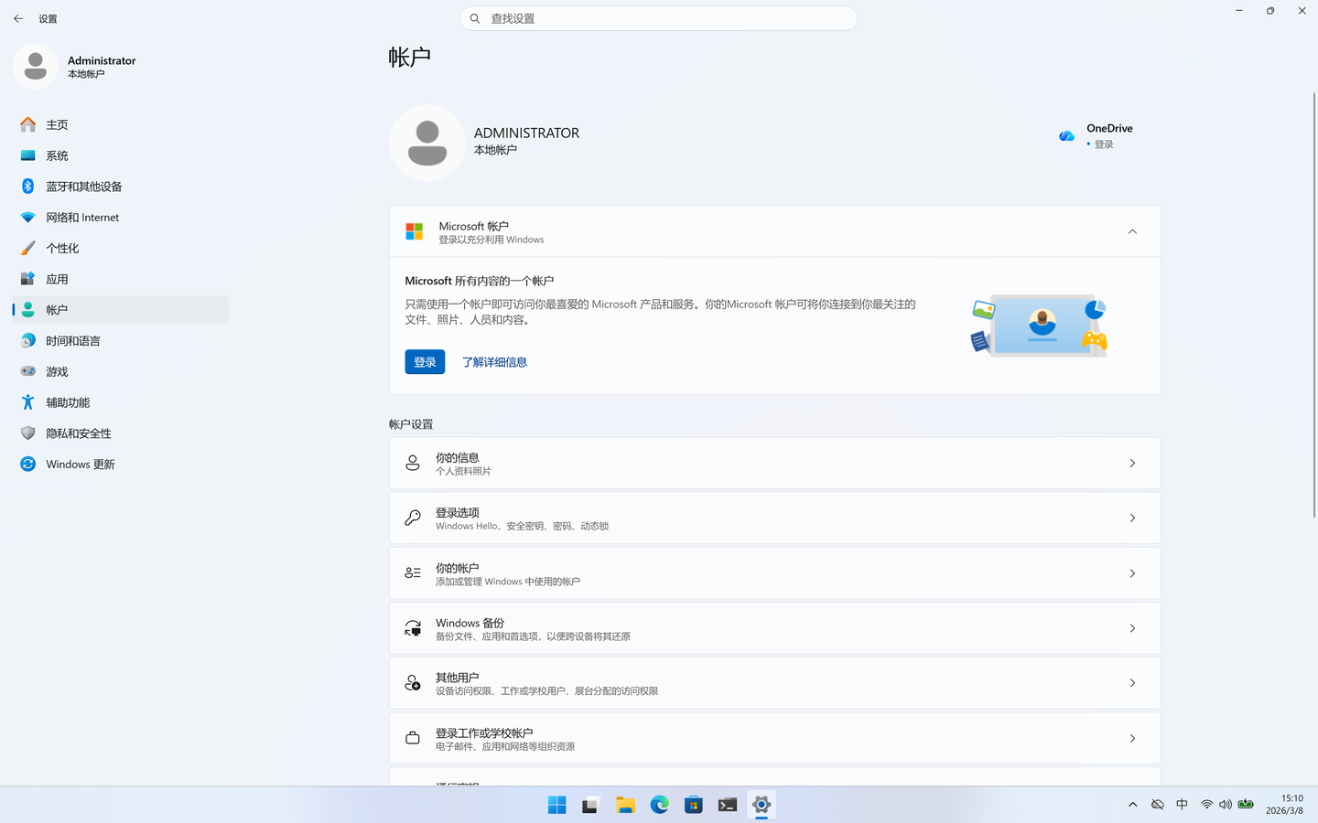Click the 隐私和安全性 shield icon
Viewport: 1318px width, 823px height.
point(28,433)
